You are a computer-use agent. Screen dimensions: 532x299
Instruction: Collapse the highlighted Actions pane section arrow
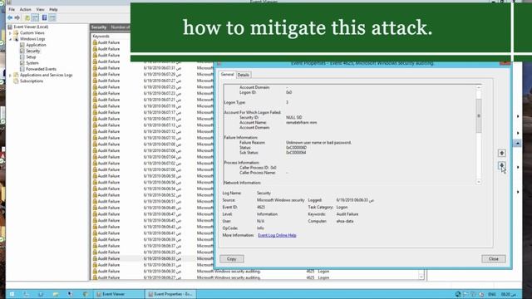tap(518, 144)
